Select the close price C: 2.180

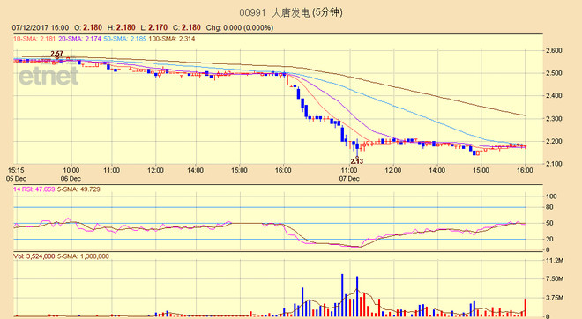tap(187, 28)
